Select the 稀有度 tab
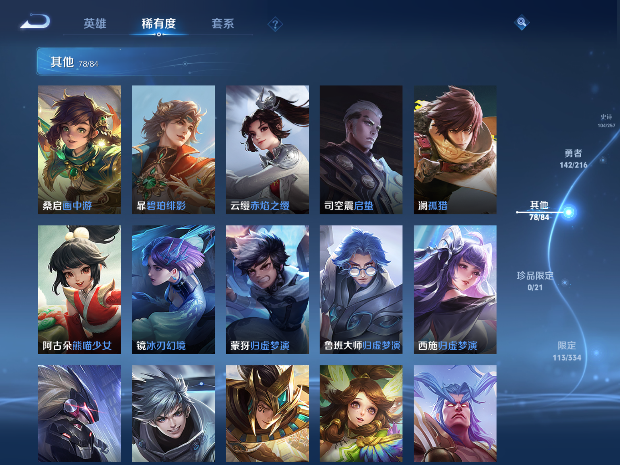620x465 pixels. coord(158,24)
